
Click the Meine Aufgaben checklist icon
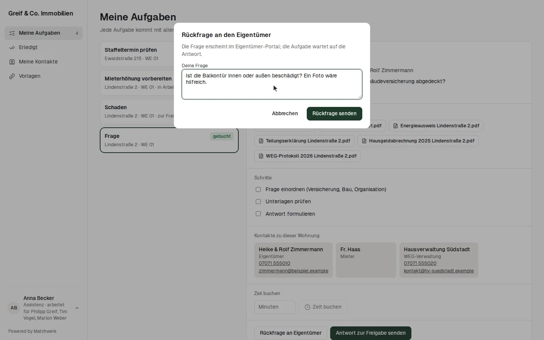tap(12, 33)
